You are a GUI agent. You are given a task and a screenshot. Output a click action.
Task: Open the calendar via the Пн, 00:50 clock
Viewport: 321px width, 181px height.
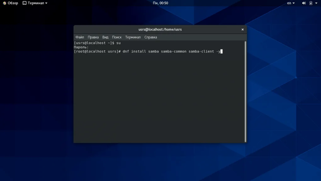click(x=160, y=3)
